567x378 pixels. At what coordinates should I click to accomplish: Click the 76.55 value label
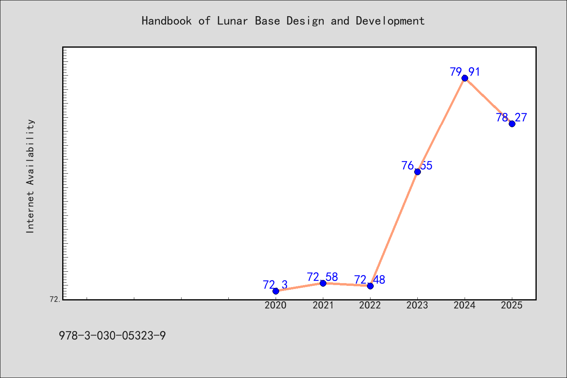pos(417,165)
